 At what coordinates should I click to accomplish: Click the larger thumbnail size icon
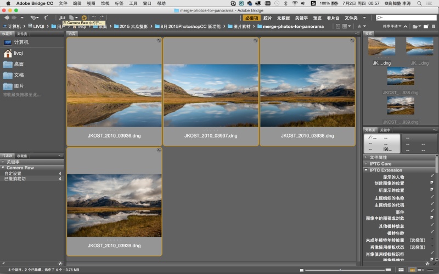pyautogui.click(x=388, y=270)
